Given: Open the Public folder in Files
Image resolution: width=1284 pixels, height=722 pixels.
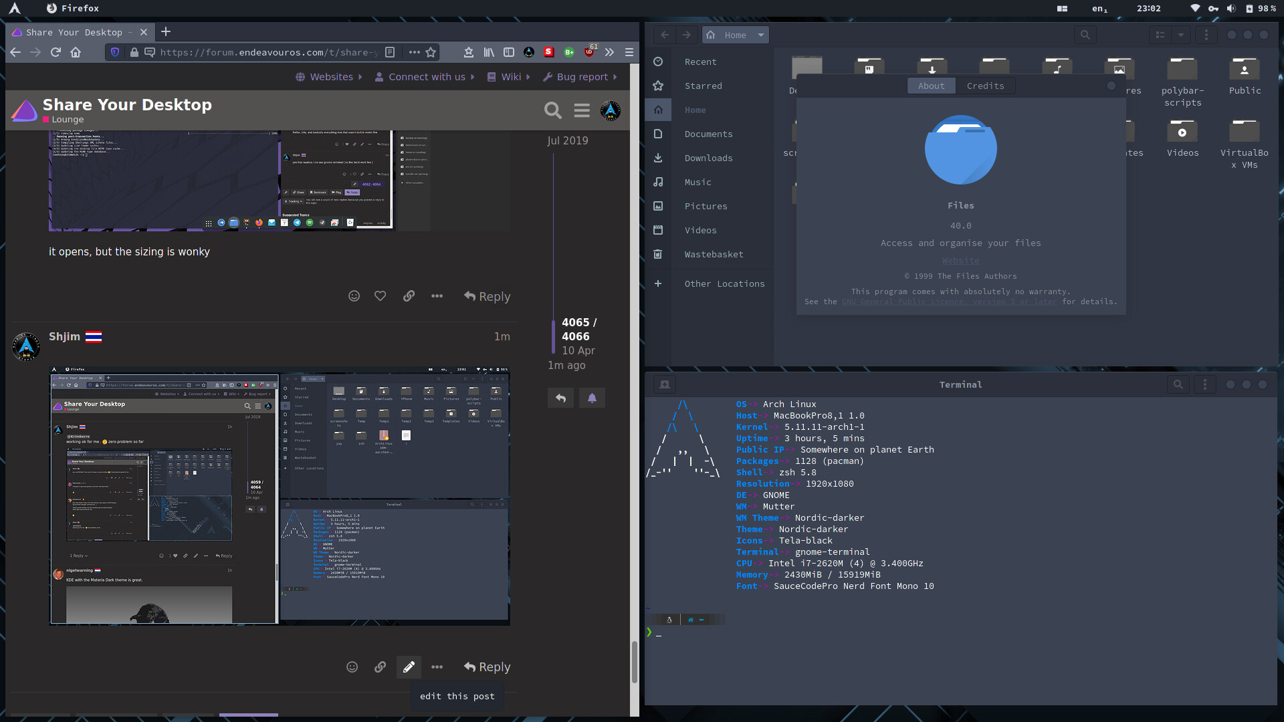Looking at the screenshot, I should pos(1245,75).
